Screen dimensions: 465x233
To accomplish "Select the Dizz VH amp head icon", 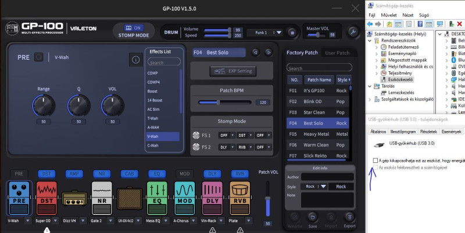I will pos(74,198).
